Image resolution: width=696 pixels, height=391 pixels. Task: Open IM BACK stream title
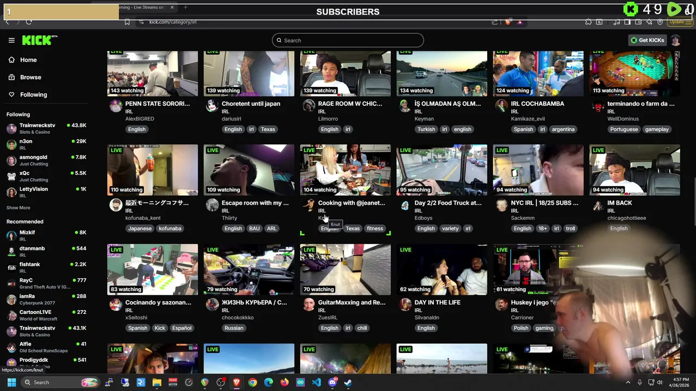pyautogui.click(x=620, y=203)
